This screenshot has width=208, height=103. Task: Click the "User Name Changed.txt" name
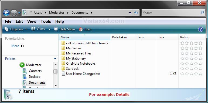coord(83,73)
